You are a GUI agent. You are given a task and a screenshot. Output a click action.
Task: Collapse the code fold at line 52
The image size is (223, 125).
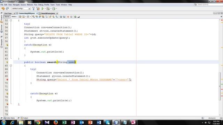point(11,20)
